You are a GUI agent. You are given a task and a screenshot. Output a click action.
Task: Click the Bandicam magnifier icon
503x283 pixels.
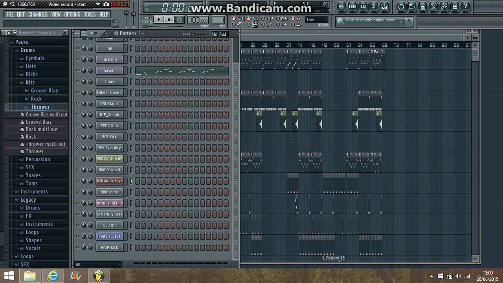click(13, 4)
